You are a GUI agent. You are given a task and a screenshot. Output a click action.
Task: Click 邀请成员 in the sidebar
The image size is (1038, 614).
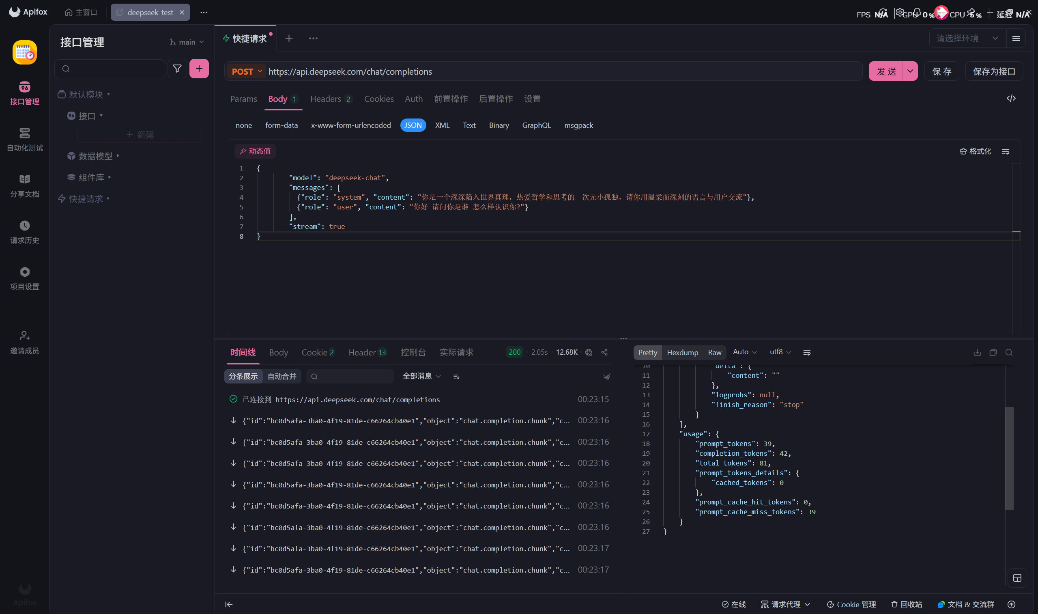pos(24,342)
